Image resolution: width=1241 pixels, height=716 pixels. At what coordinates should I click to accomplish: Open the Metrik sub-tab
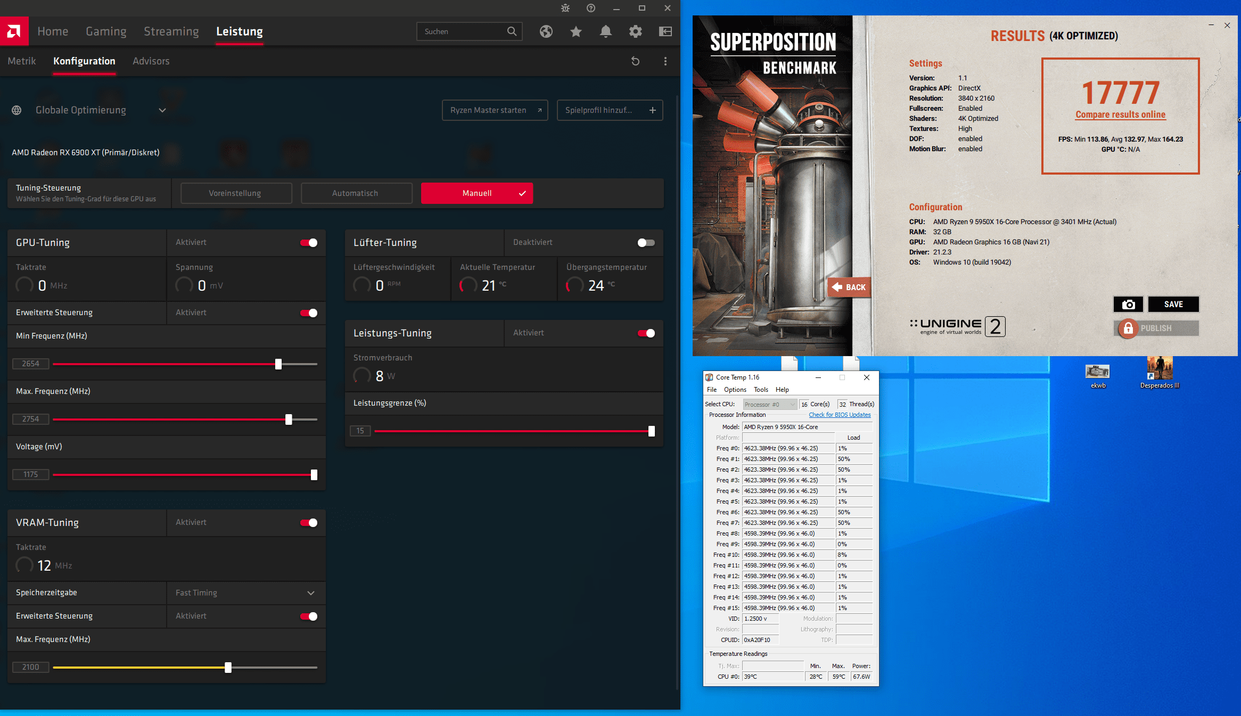(x=22, y=61)
